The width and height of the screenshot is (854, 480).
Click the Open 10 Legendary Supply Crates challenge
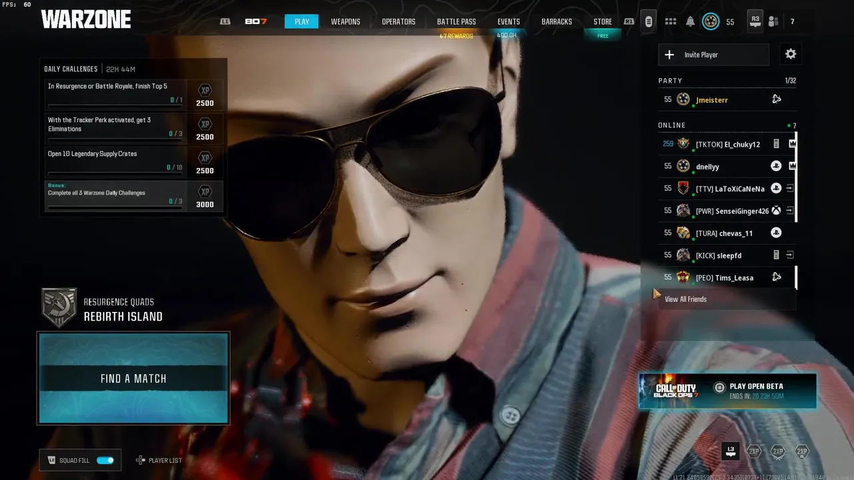tap(134, 162)
